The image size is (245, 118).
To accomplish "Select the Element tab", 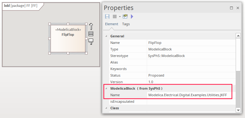I will pos(112,24).
